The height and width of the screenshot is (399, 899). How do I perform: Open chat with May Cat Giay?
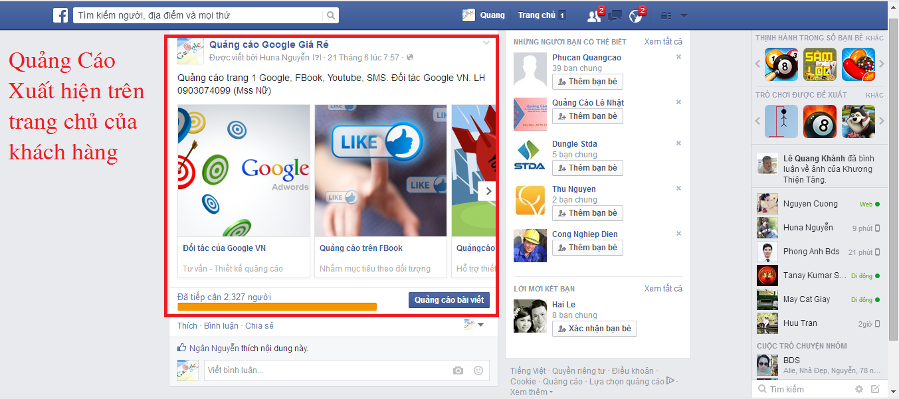820,299
